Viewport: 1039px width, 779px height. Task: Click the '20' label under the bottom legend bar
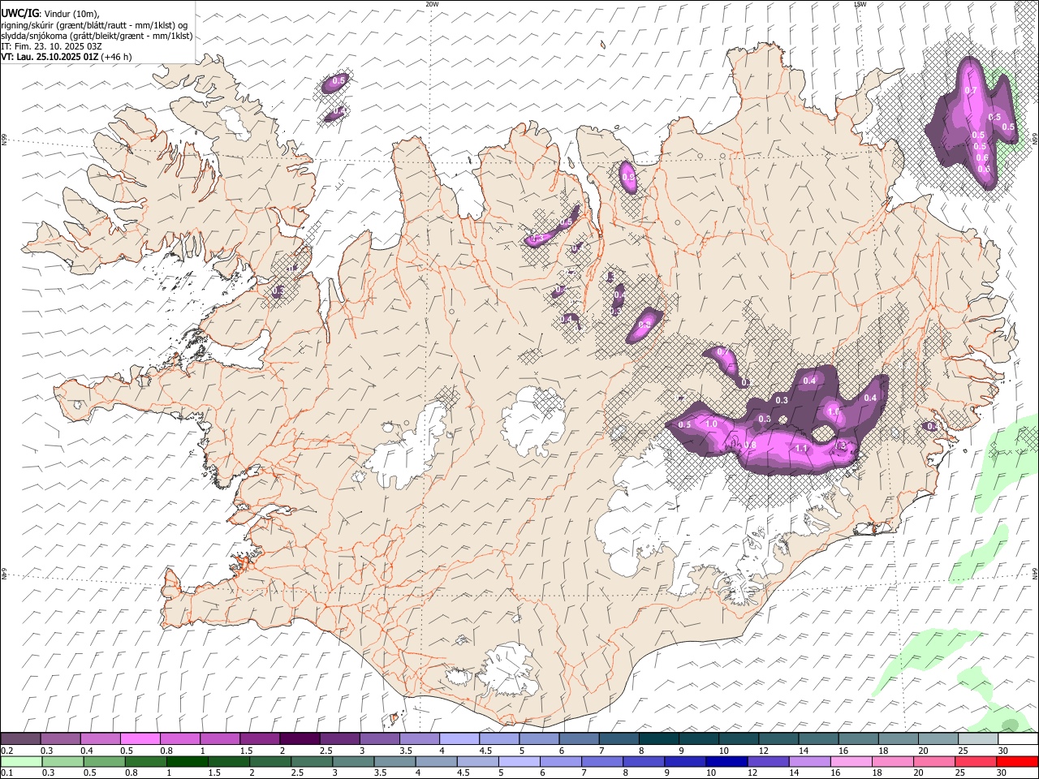pyautogui.click(x=919, y=773)
